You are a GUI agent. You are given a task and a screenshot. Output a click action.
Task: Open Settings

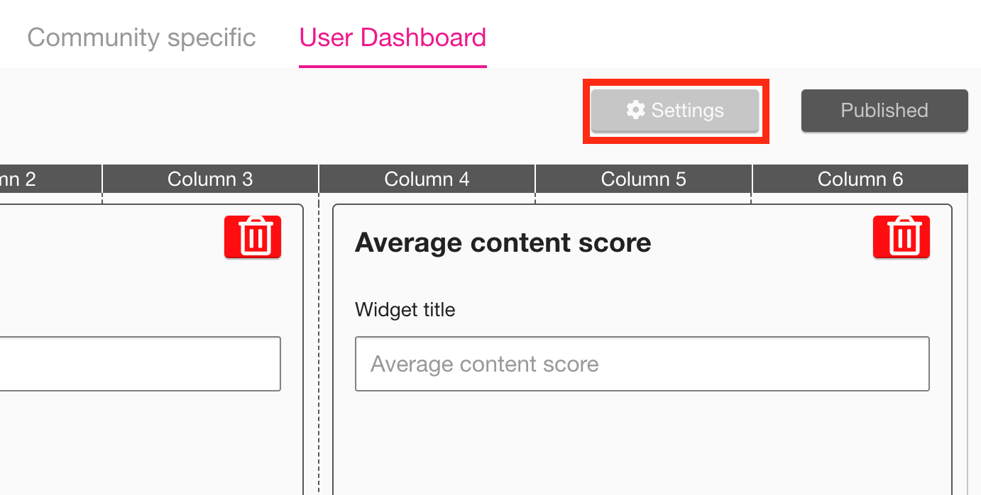pos(674,110)
